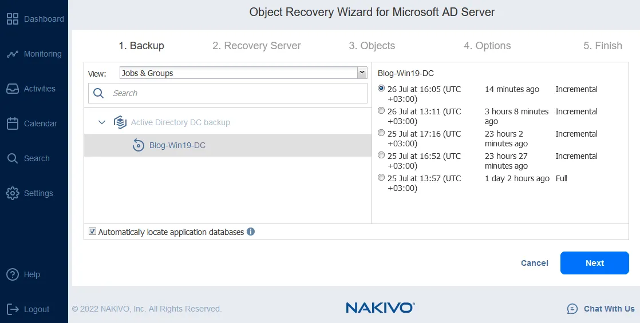Click the Settings gear icon

pyautogui.click(x=13, y=193)
